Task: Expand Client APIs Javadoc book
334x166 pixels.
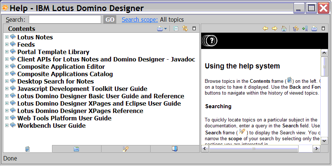Action: [x=7, y=59]
